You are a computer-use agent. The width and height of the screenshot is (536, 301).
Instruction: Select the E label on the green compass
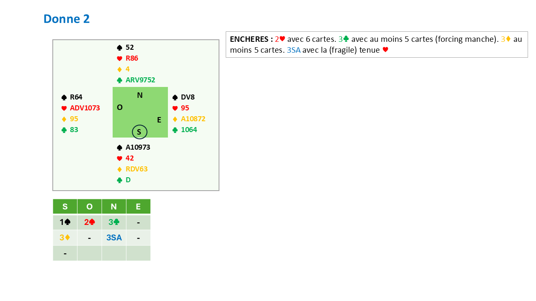159,120
